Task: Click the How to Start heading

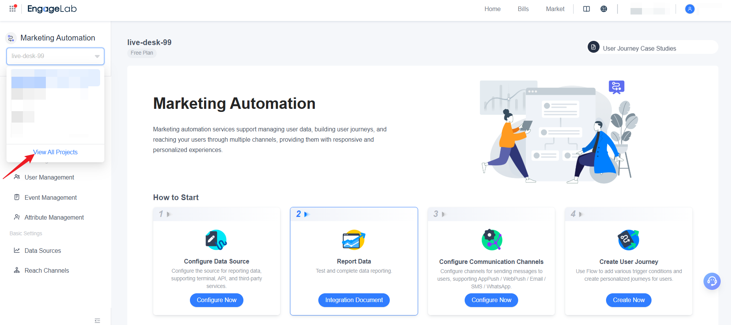Action: tap(176, 197)
